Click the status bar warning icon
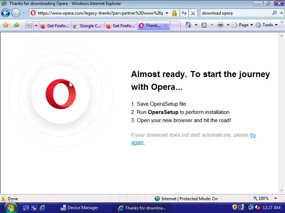285x213 pixels. pyautogui.click(x=4, y=198)
